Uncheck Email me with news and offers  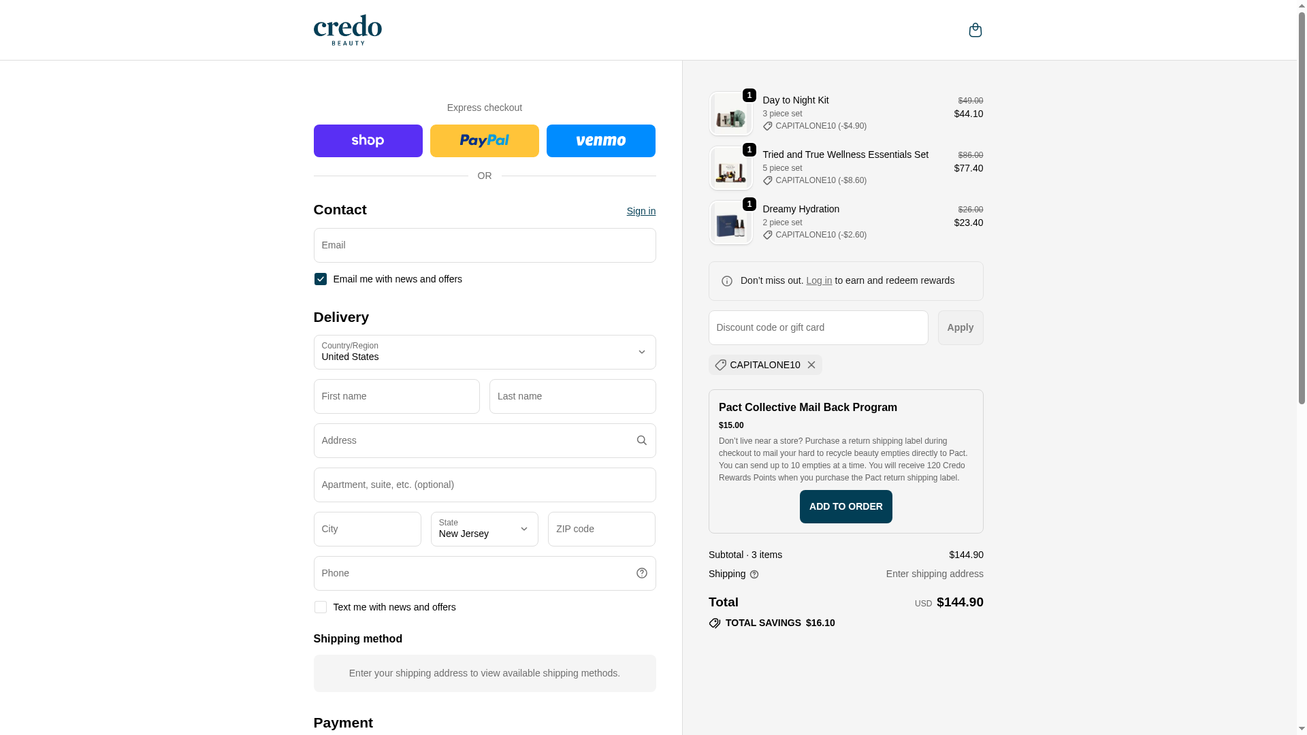pyautogui.click(x=320, y=279)
